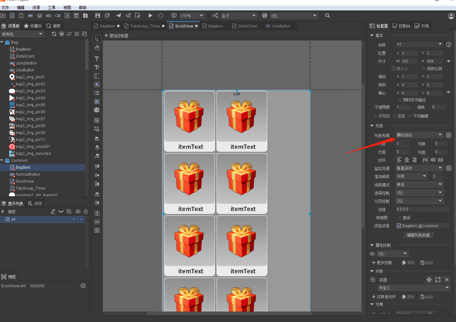Collapse the Bag package folder
456x322 pixels.
[2, 42]
